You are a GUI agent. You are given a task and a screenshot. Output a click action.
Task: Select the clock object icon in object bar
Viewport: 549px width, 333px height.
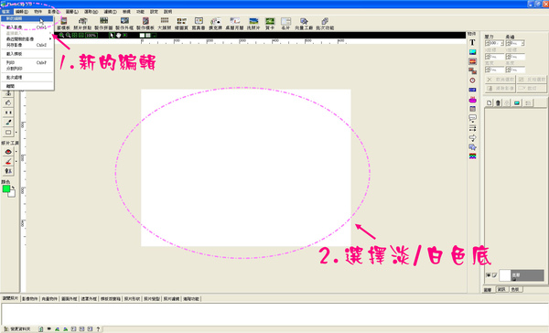[472, 81]
